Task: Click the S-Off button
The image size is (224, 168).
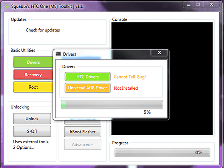Action: click(x=32, y=131)
